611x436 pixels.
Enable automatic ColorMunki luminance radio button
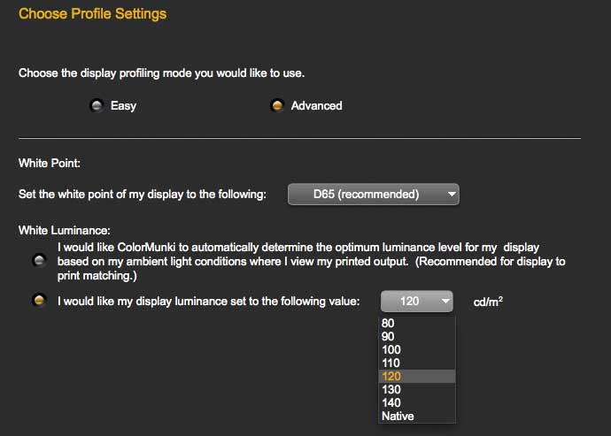[39, 260]
